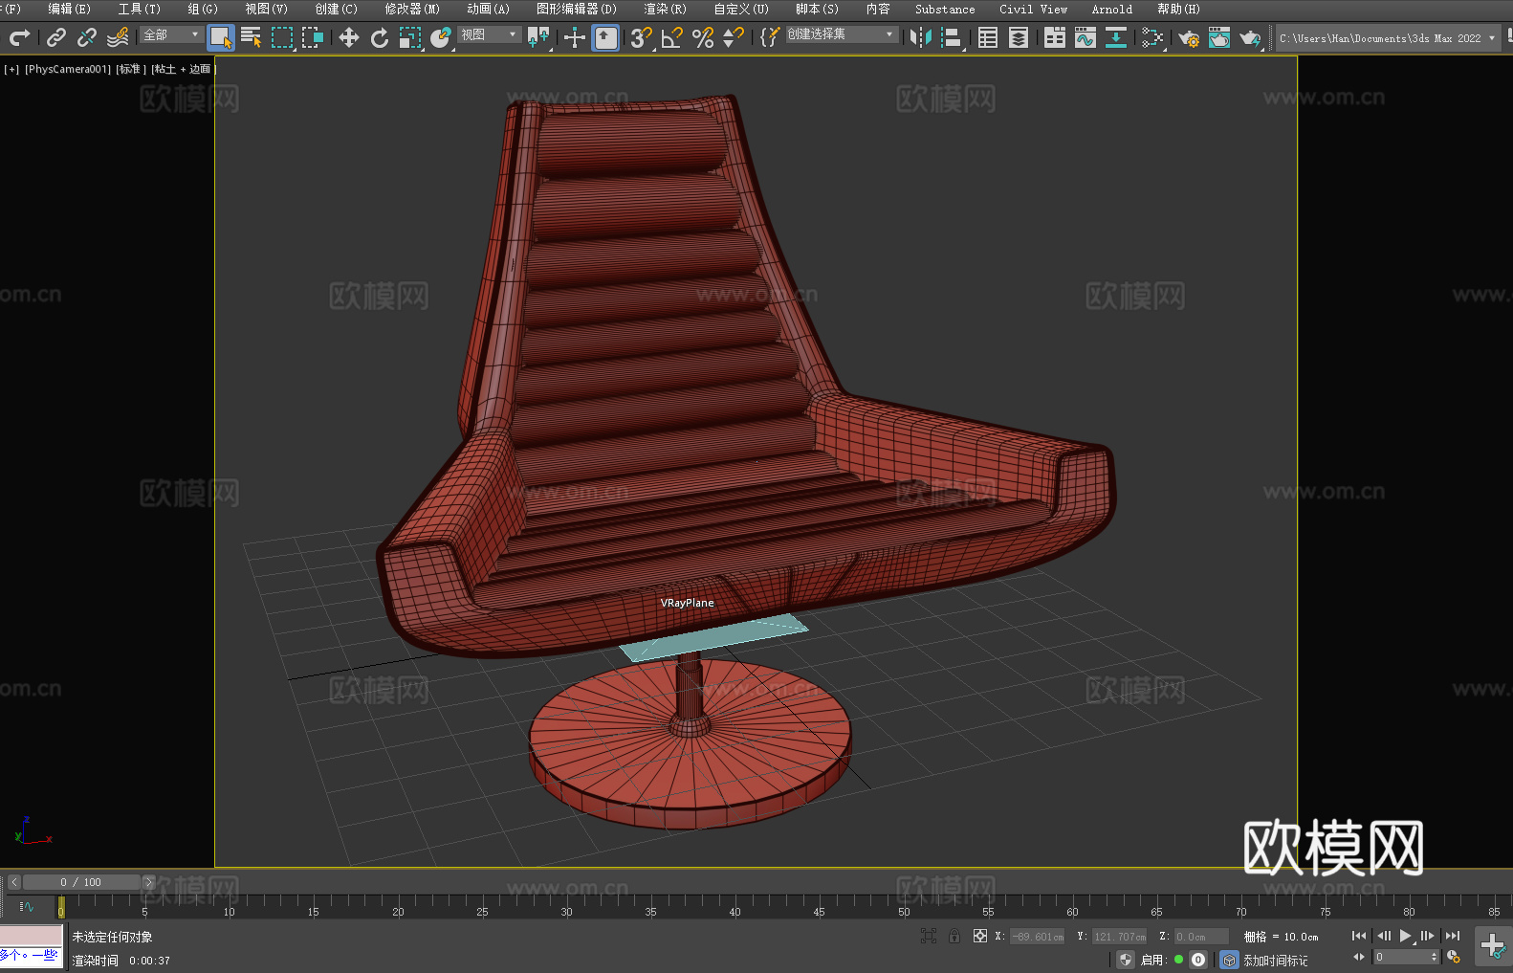
Task: Click the Align tool icon
Action: 952,37
